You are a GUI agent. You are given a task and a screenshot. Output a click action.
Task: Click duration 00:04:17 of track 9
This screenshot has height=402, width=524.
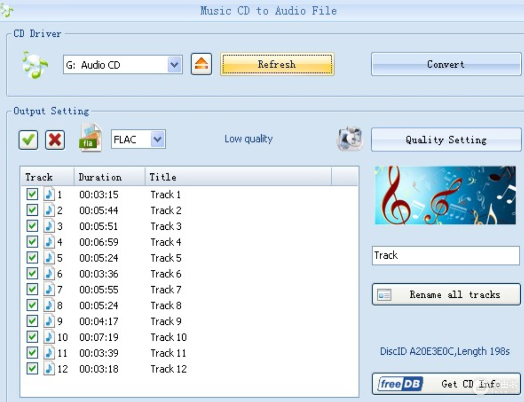coord(99,321)
